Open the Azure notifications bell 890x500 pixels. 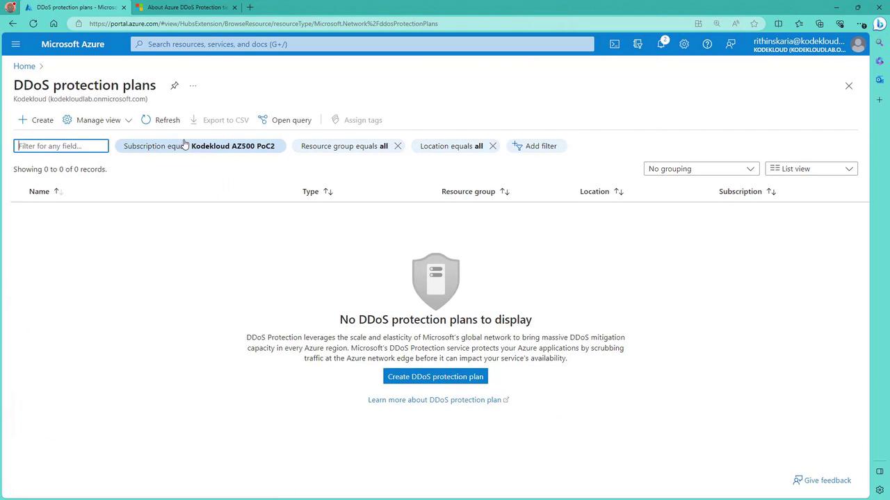(x=661, y=44)
